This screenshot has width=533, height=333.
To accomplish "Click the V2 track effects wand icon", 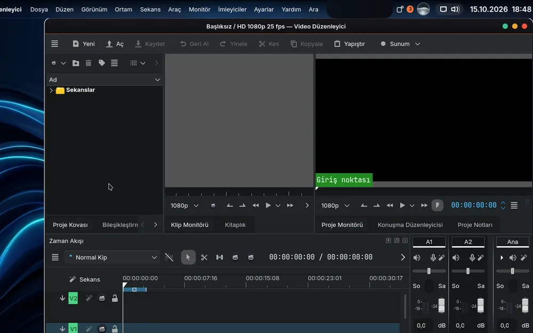I will coord(89,298).
